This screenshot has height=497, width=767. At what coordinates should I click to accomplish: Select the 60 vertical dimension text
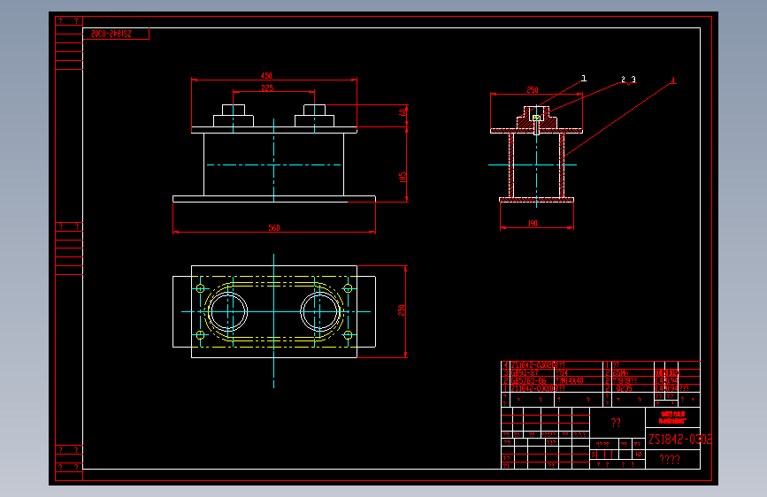403,112
